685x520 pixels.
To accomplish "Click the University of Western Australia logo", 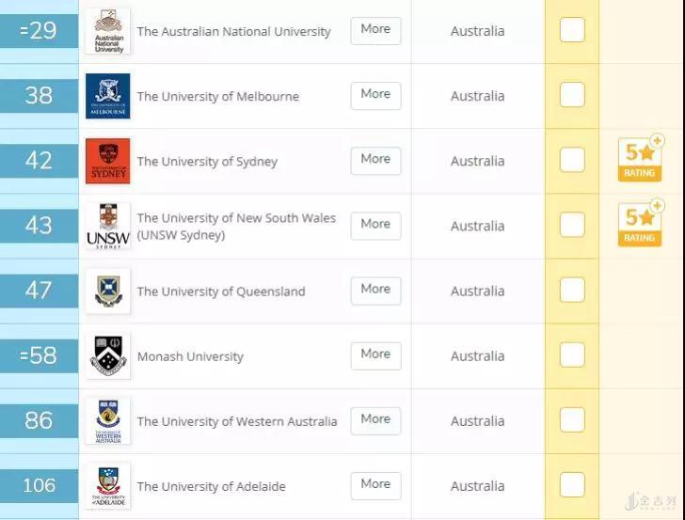I will coord(108,421).
